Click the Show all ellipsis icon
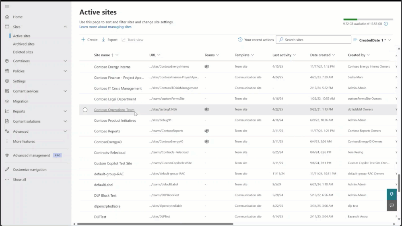Image resolution: width=402 pixels, height=226 pixels. point(7,179)
